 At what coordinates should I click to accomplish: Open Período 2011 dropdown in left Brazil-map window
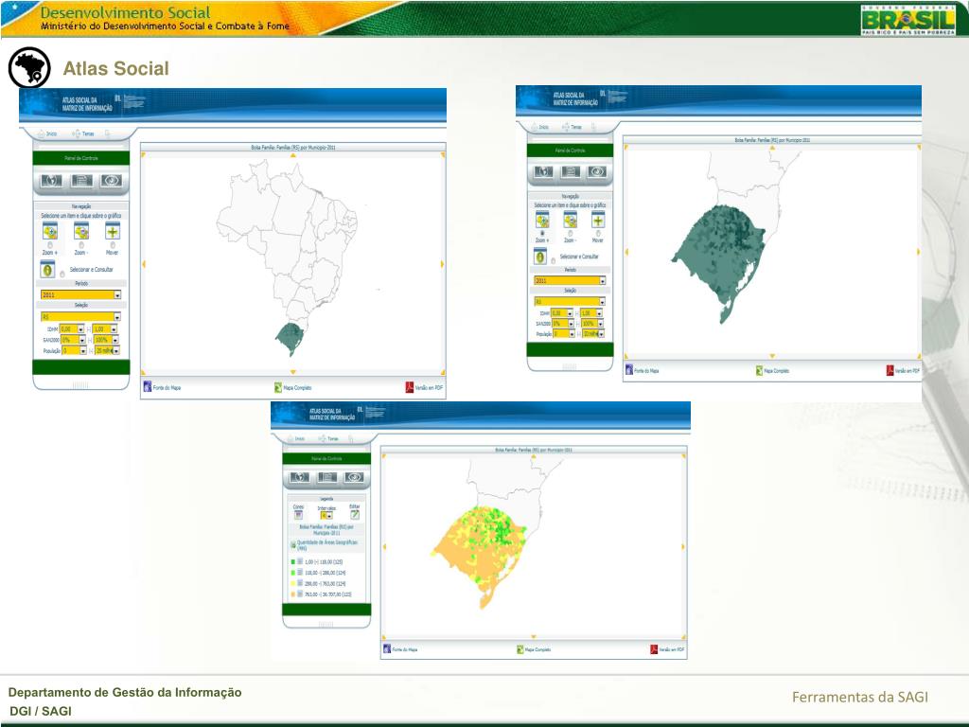tap(81, 295)
